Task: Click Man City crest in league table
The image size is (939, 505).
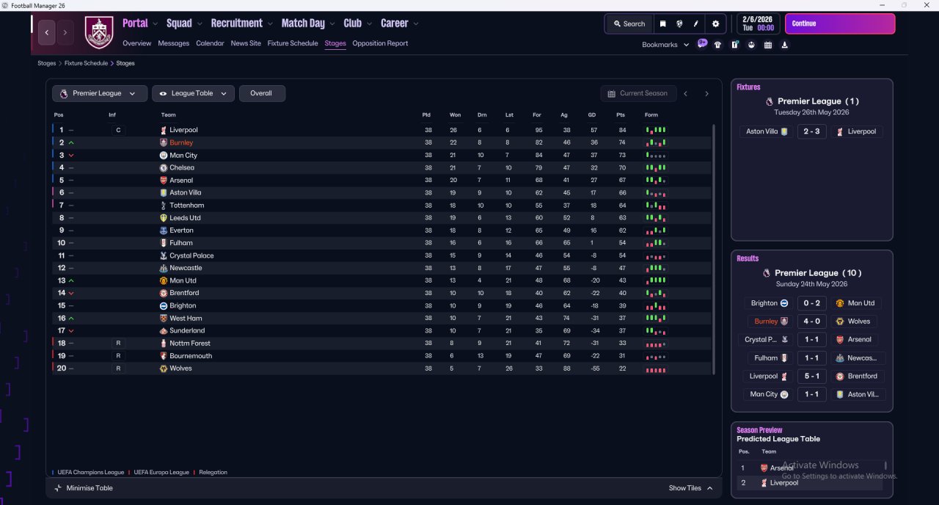Action: pyautogui.click(x=164, y=156)
